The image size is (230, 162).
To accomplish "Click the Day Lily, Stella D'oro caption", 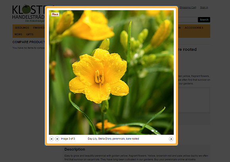I will pyautogui.click(x=113, y=139).
